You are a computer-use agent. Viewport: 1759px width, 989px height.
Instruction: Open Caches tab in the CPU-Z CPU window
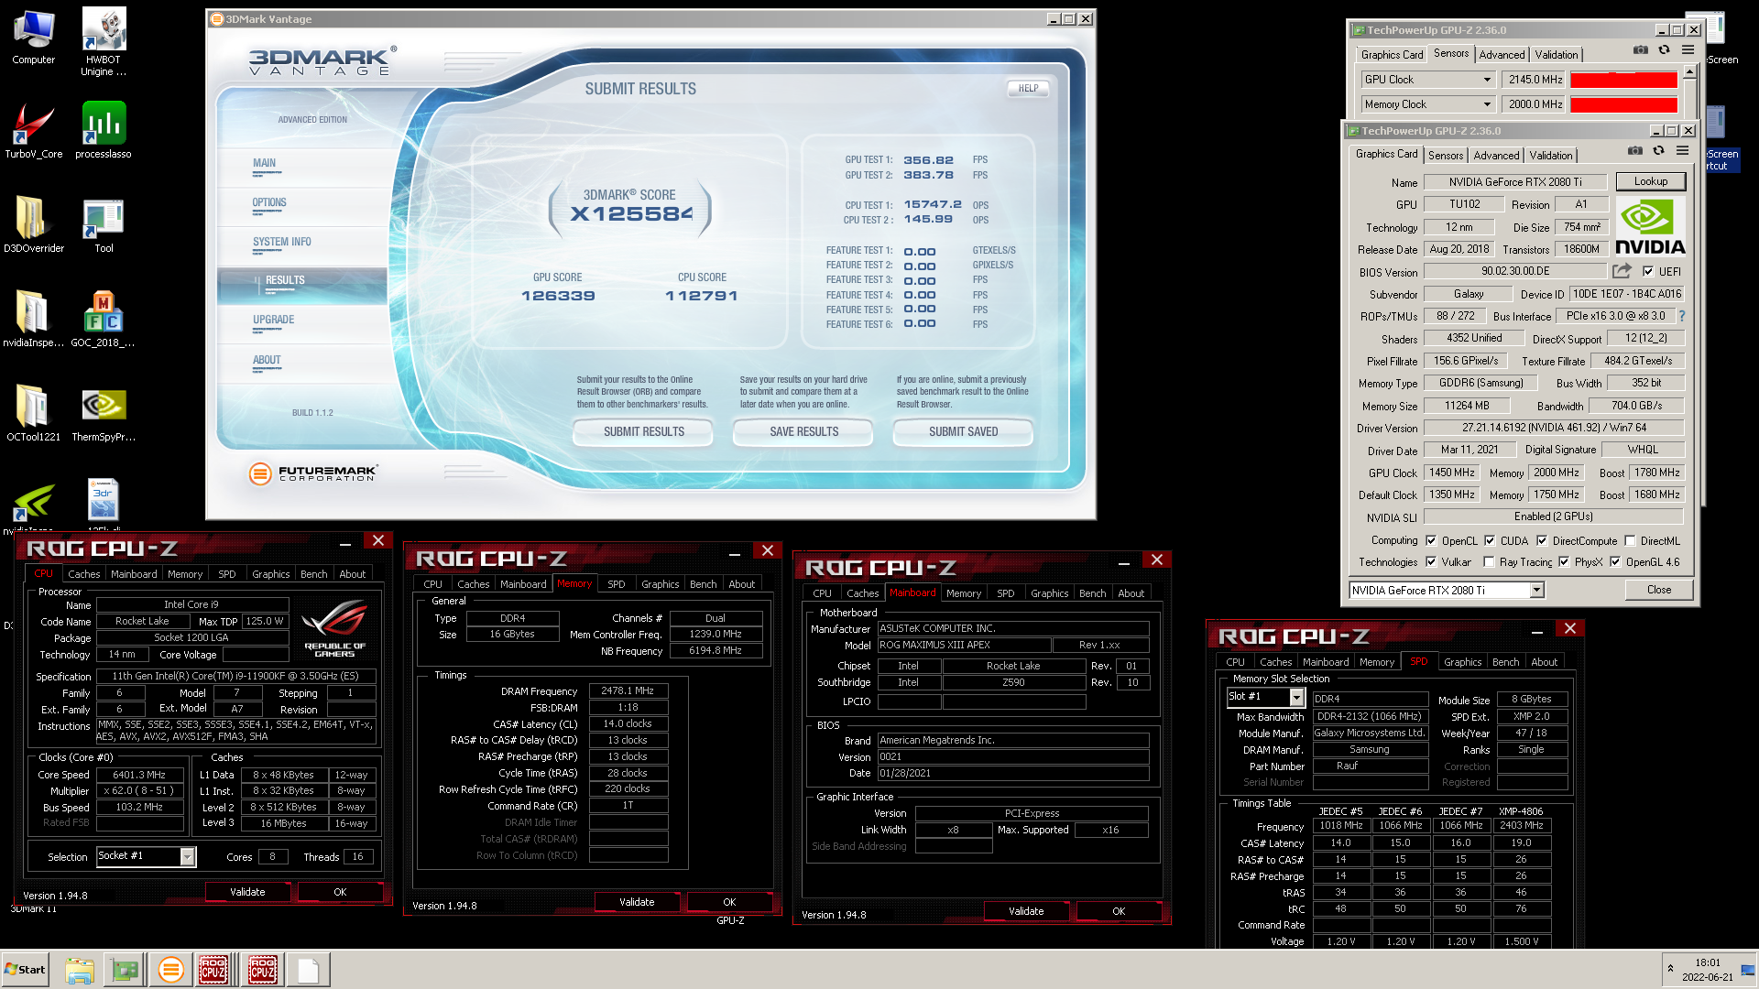pos(83,574)
